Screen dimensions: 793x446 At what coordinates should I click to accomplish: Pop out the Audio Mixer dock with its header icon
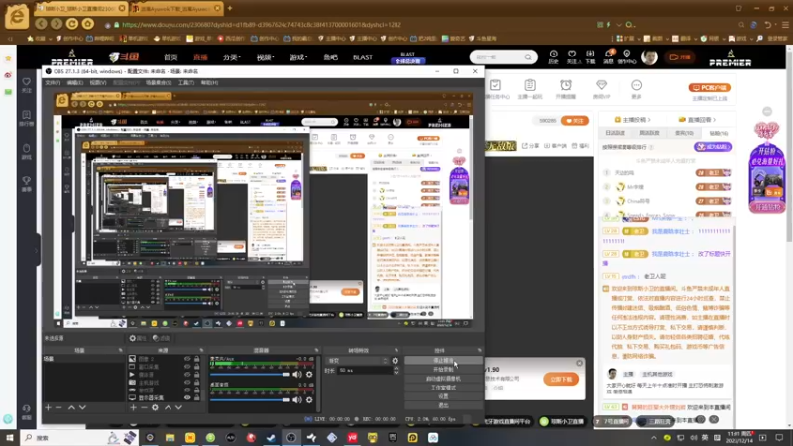tap(316, 350)
